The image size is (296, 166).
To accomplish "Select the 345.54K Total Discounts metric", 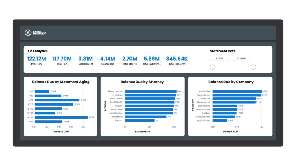I will tap(177, 59).
